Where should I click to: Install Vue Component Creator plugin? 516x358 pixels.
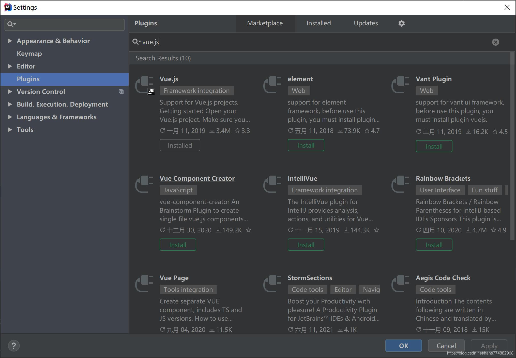tap(178, 245)
